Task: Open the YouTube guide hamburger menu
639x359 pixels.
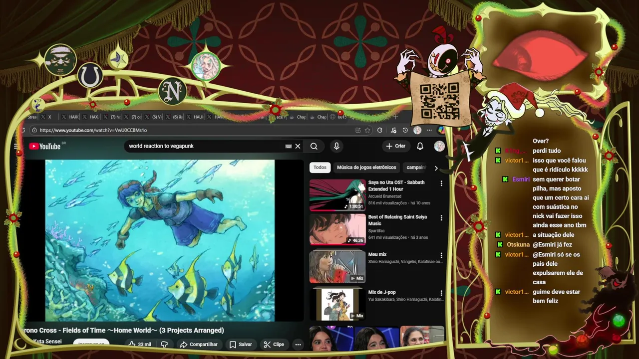Action: 16,146
